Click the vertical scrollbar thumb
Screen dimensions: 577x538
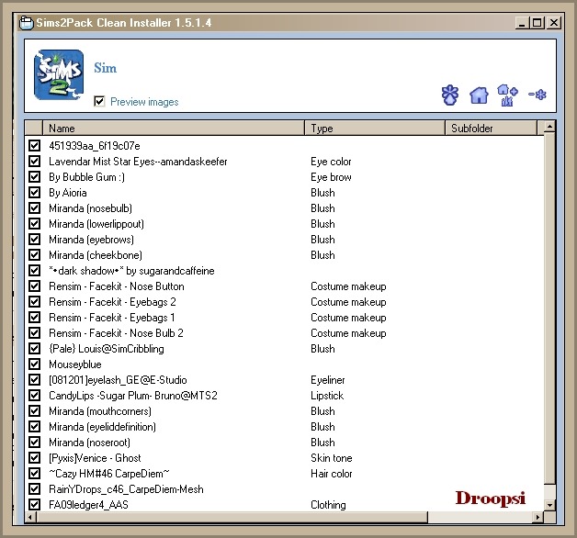(x=549, y=308)
